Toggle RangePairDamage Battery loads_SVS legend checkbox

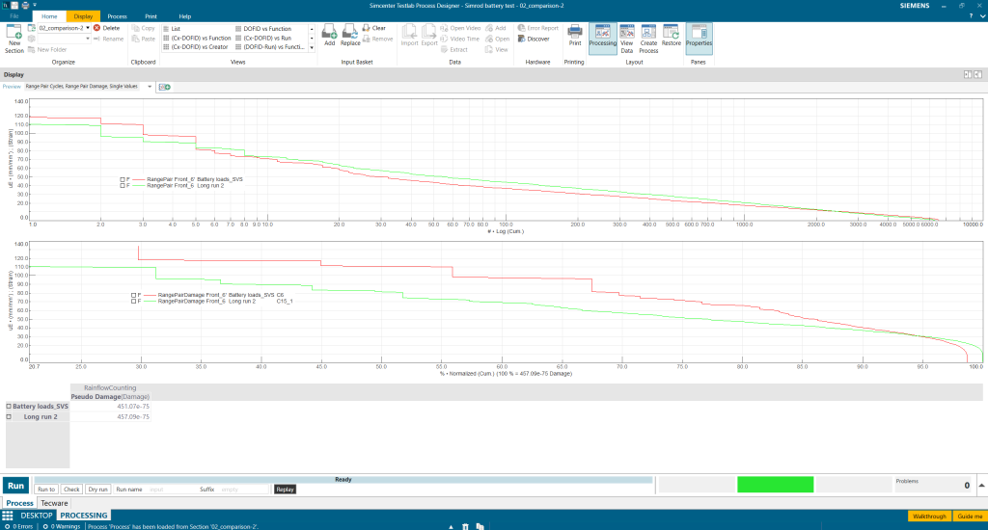click(133, 295)
